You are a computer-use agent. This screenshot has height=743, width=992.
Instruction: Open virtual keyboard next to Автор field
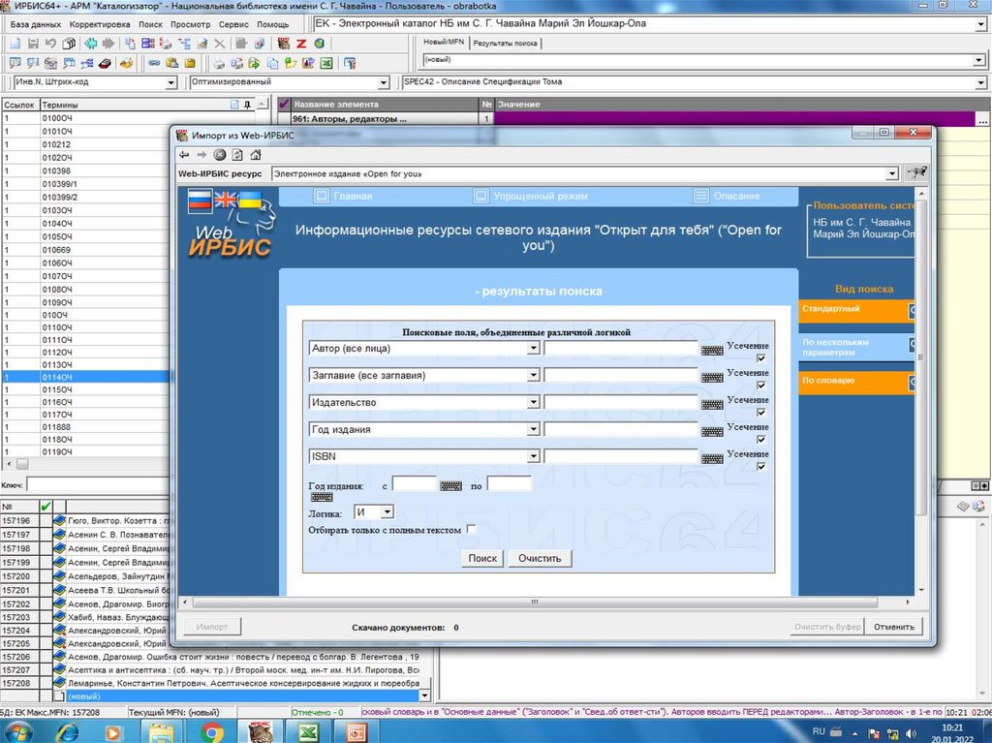(712, 350)
